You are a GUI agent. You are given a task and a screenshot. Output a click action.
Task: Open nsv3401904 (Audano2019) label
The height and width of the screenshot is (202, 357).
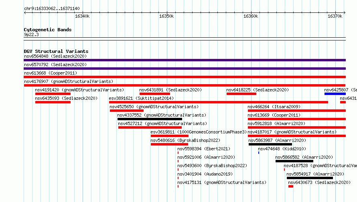pyautogui.click(x=205, y=174)
